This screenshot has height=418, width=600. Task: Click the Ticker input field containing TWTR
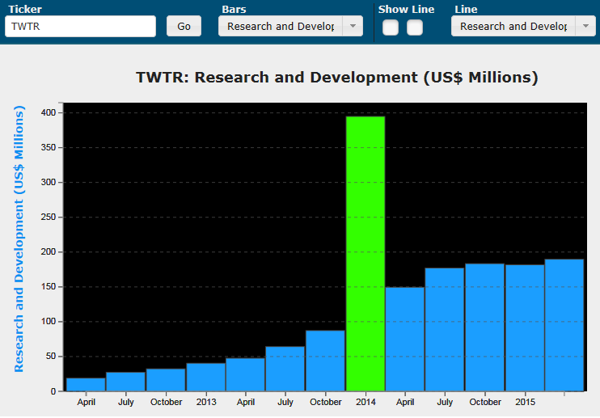click(80, 27)
